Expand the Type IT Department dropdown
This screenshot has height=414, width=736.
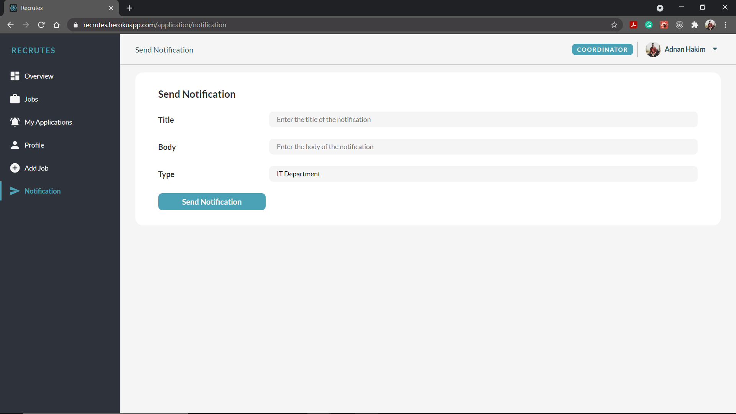[483, 174]
